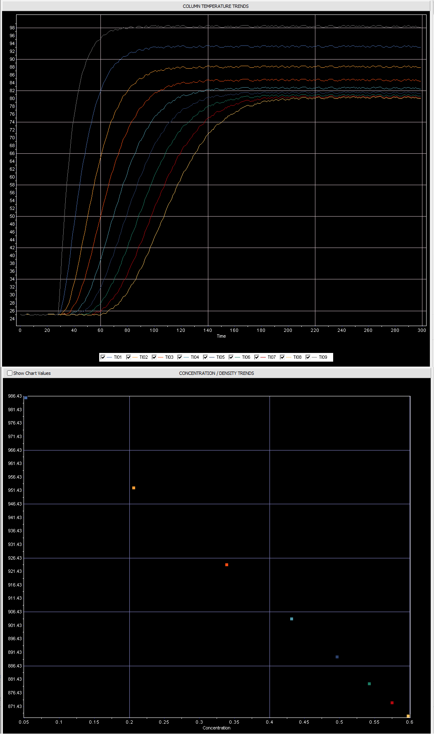Uncheck the TI09 legend checkbox
The width and height of the screenshot is (434, 734).
308,357
